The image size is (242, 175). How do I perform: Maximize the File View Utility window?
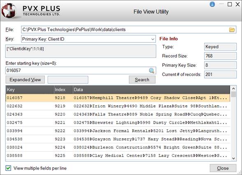230,4
